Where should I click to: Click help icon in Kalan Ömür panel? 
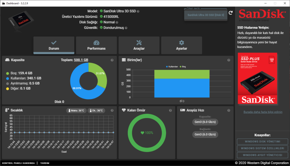(x=170, y=110)
